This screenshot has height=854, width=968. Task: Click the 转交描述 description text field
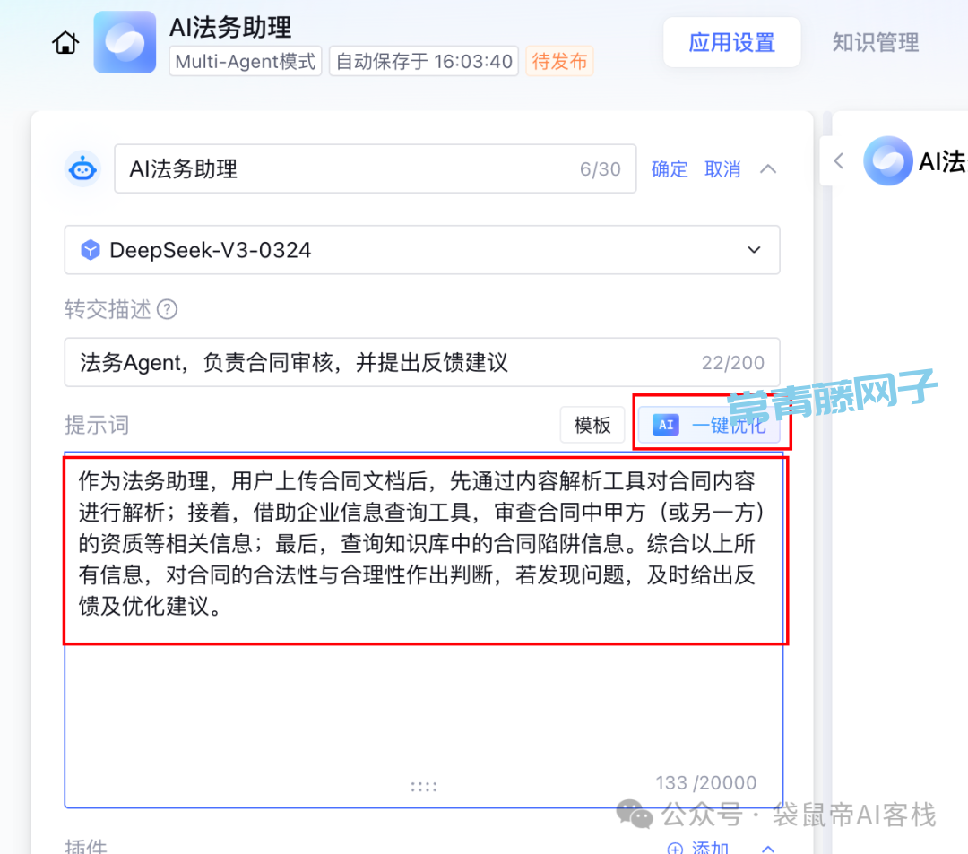click(422, 362)
